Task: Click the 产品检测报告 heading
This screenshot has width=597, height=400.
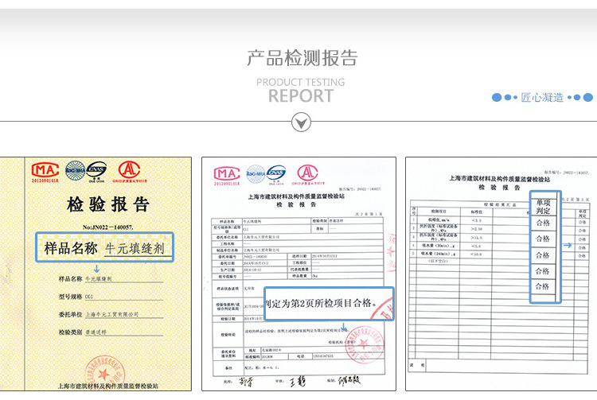Action: pyautogui.click(x=302, y=58)
